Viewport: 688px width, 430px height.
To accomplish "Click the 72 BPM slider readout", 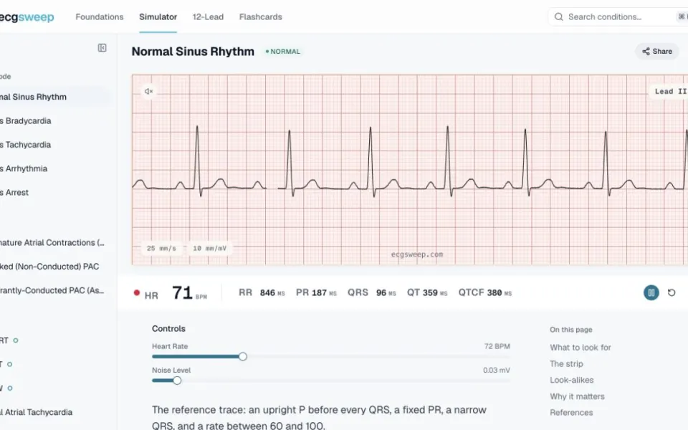I will [497, 346].
